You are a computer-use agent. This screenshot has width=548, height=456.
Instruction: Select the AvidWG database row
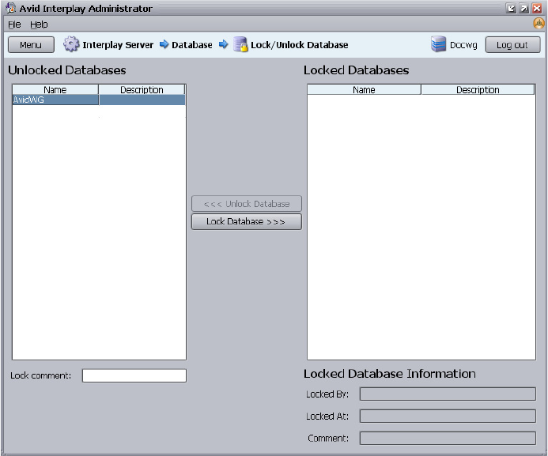click(99, 100)
